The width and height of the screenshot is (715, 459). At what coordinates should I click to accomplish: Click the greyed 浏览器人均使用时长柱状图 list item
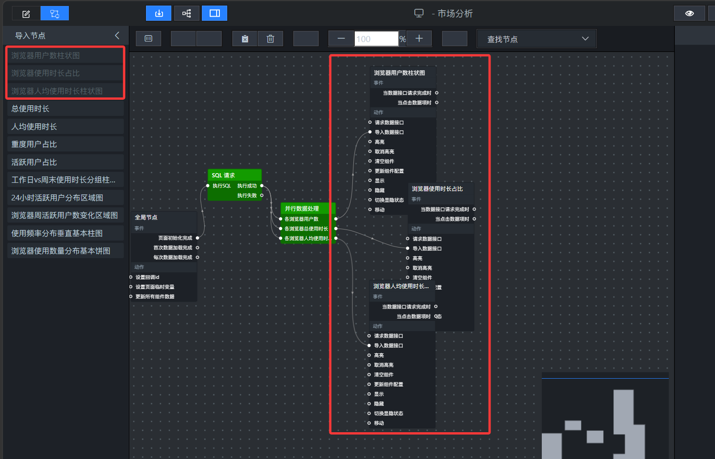66,91
